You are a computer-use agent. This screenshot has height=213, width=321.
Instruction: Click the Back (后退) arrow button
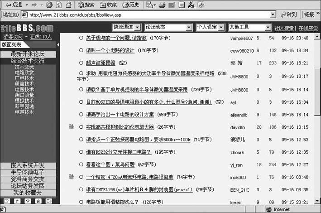14,5
